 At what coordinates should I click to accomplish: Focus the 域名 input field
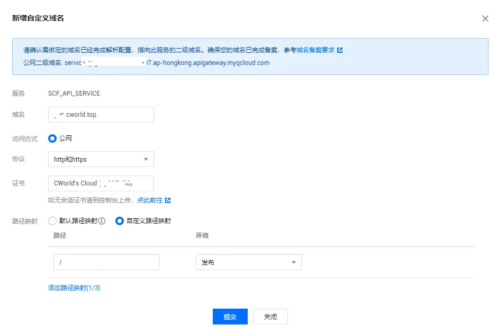(101, 115)
